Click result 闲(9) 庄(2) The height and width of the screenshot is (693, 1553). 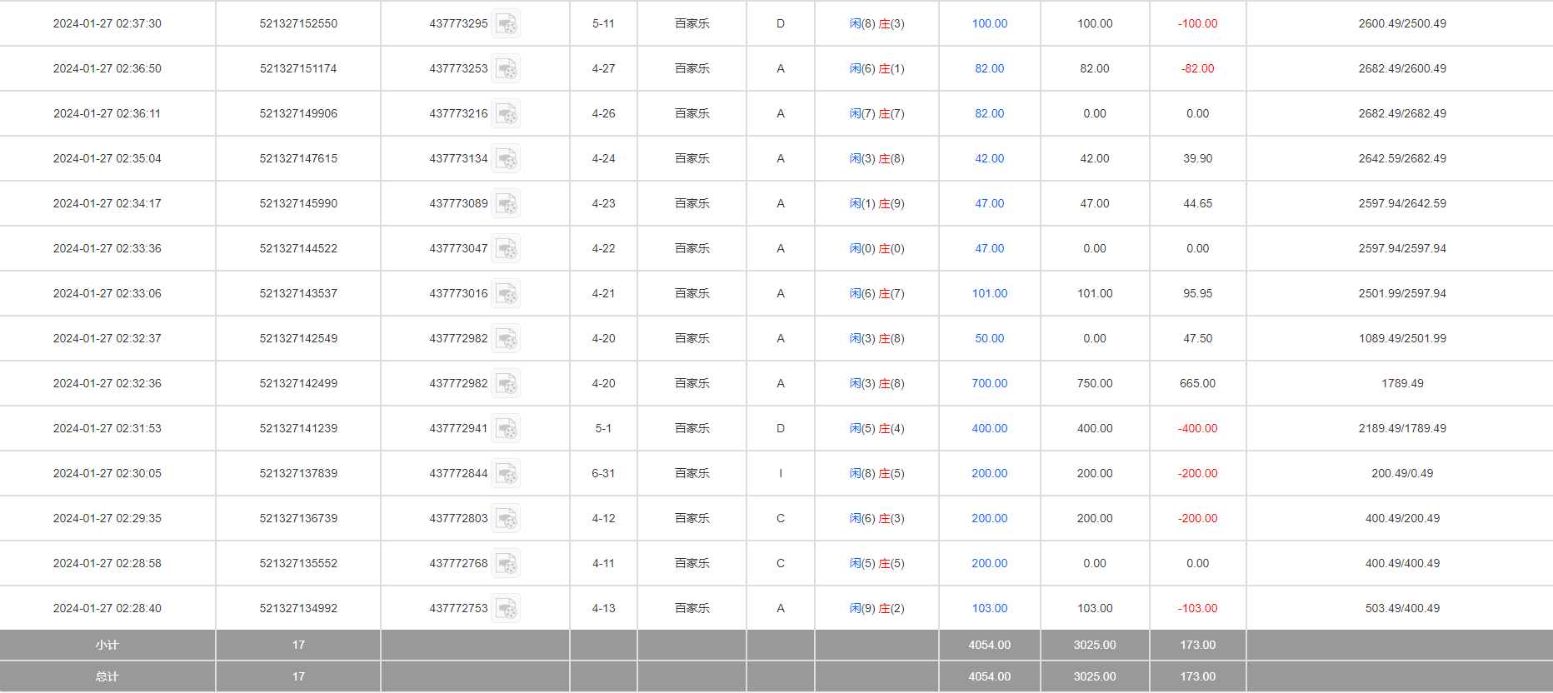tap(876, 608)
